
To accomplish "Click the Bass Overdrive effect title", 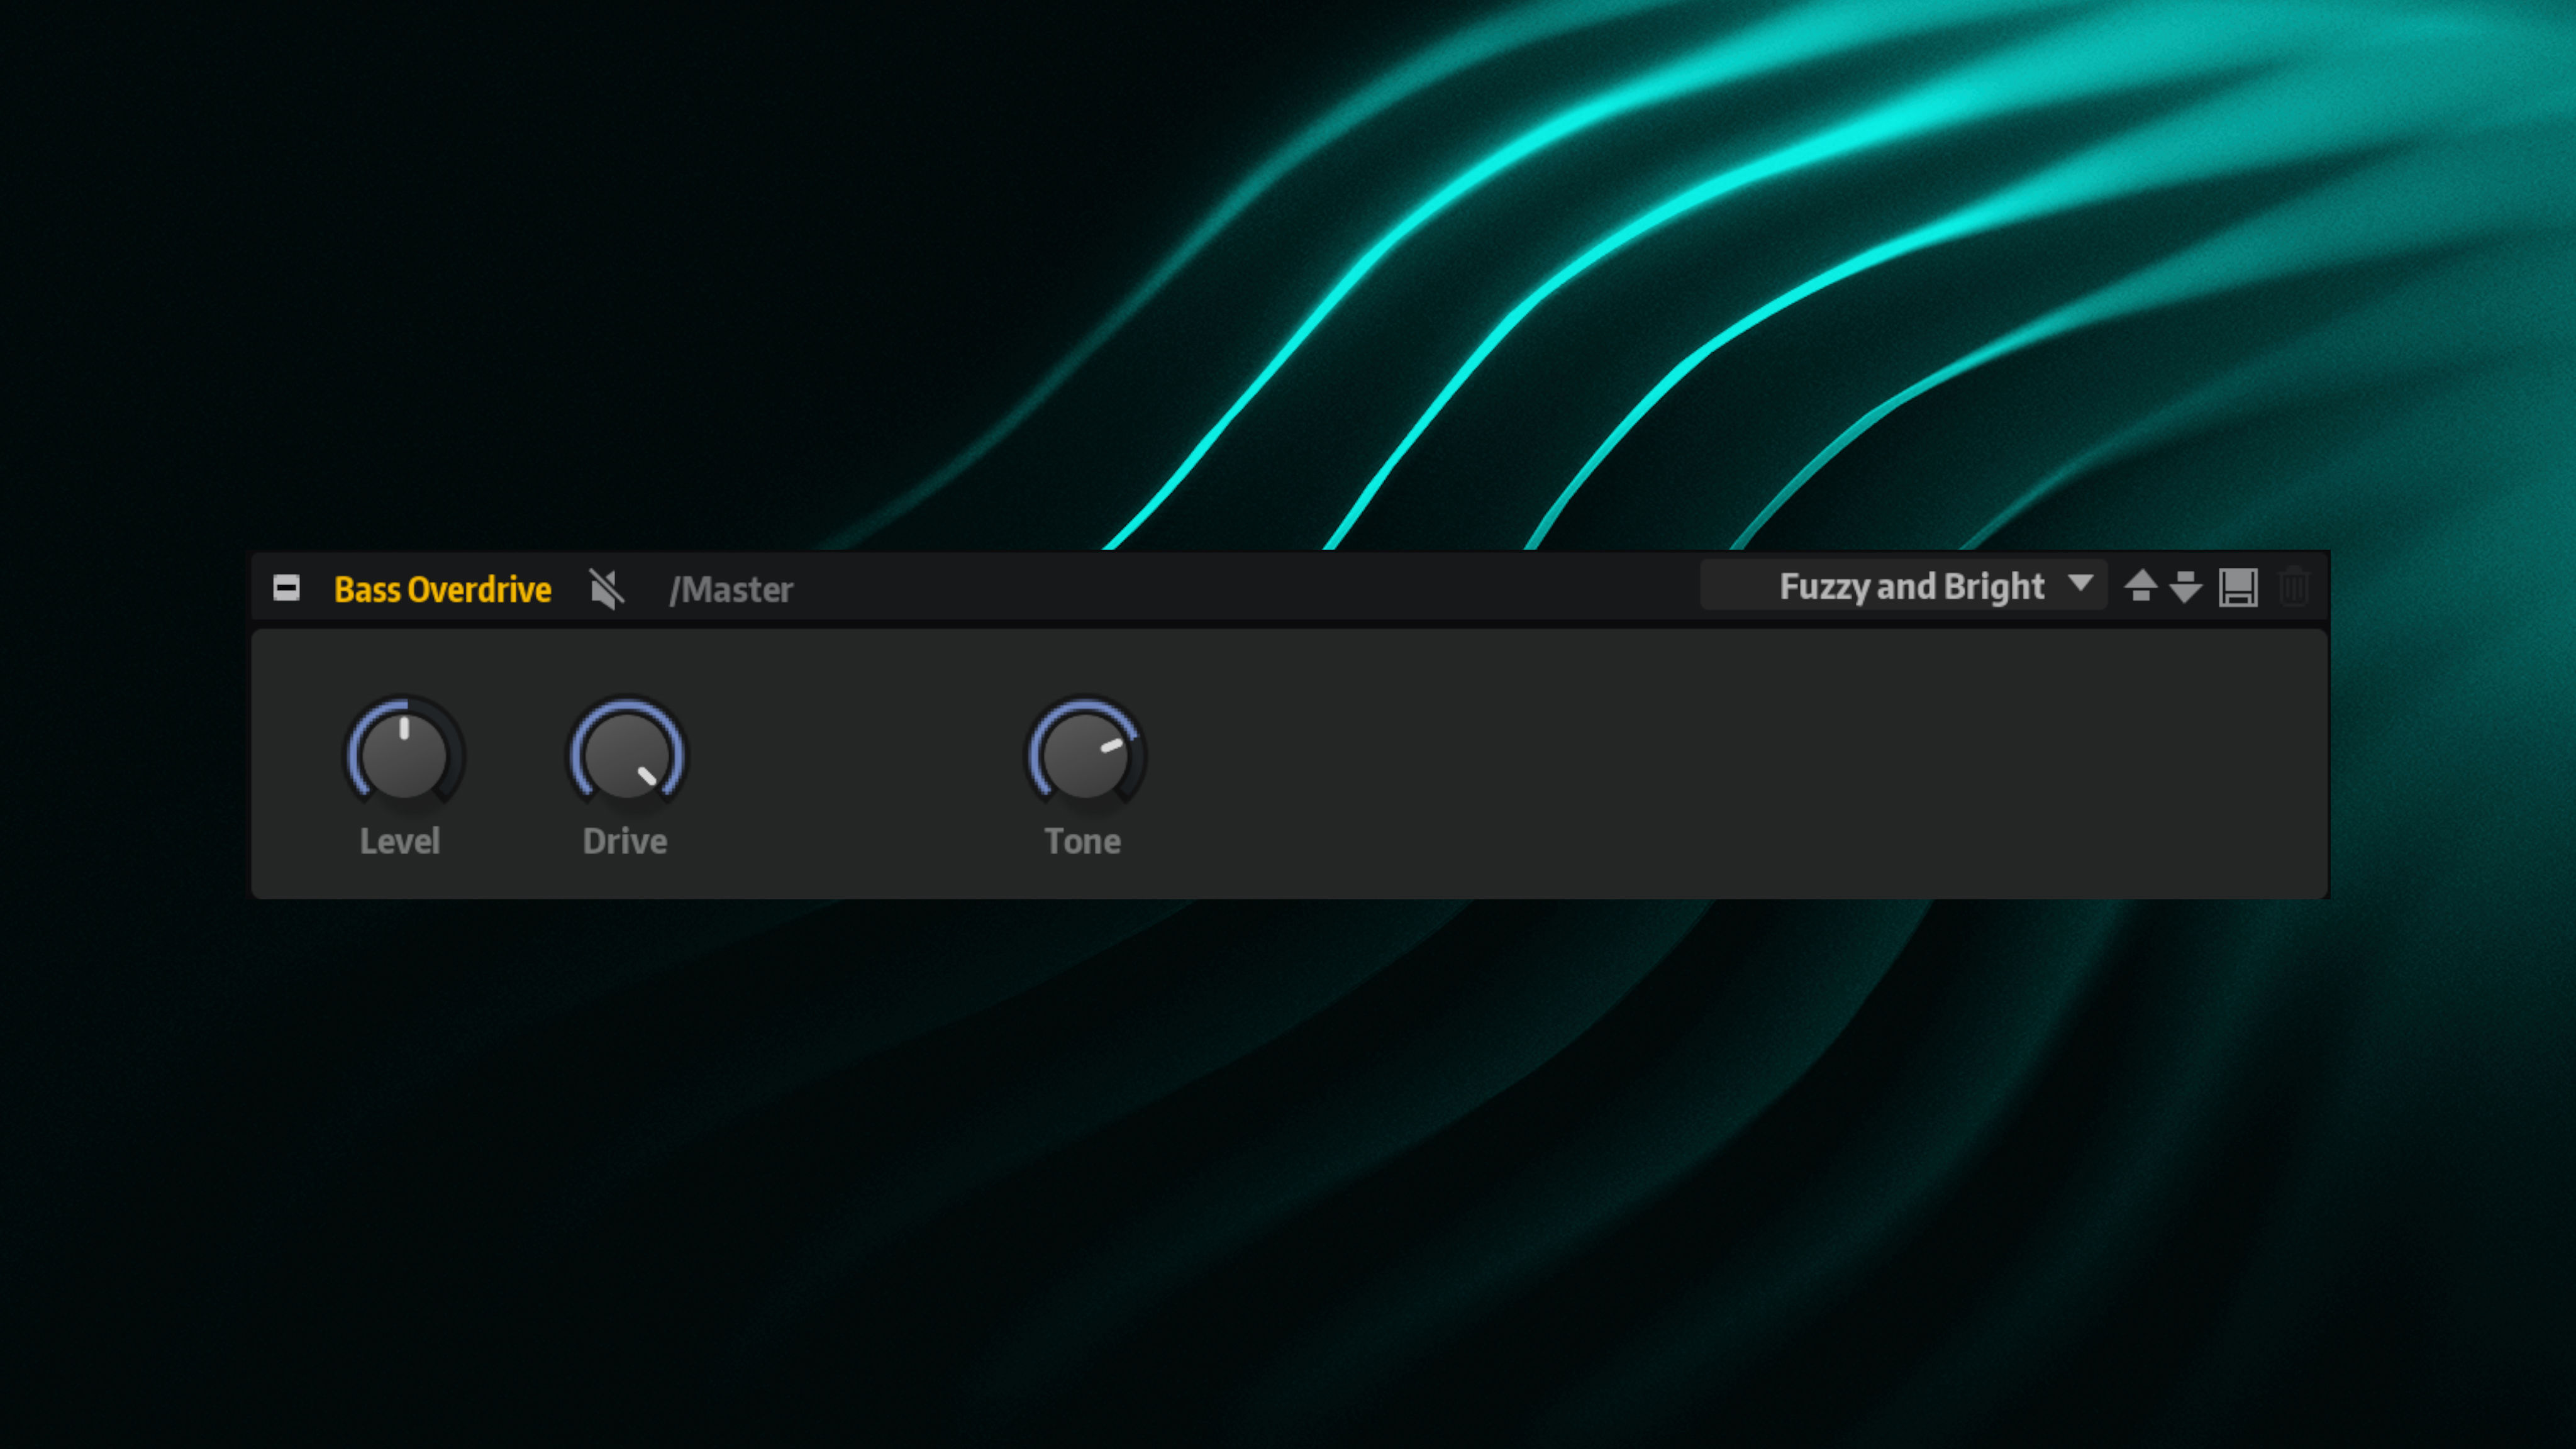I will click(x=442, y=589).
